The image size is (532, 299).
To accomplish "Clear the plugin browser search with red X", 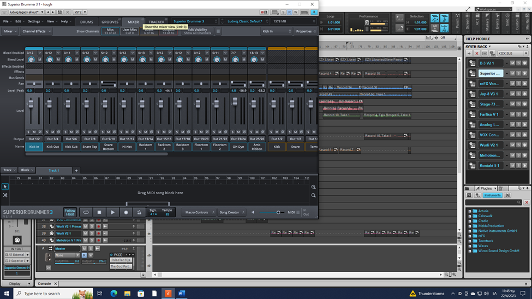I will click(527, 202).
